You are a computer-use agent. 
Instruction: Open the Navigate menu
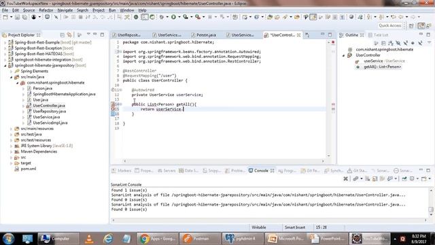[65, 10]
